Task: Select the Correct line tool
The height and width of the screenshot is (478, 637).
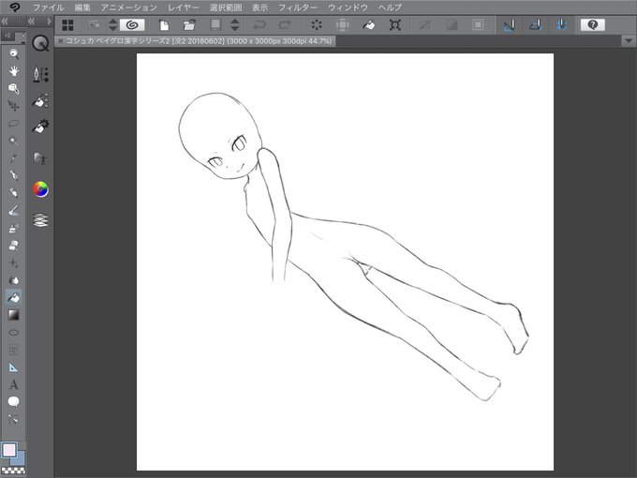Action: tap(13, 419)
